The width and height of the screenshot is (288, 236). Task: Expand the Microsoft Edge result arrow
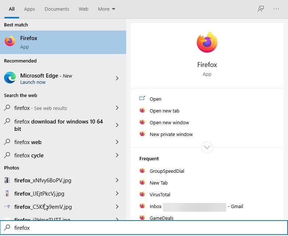click(117, 78)
